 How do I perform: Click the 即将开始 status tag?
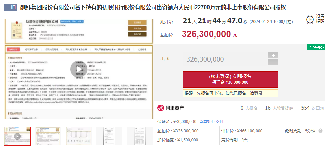(x=316, y=47)
